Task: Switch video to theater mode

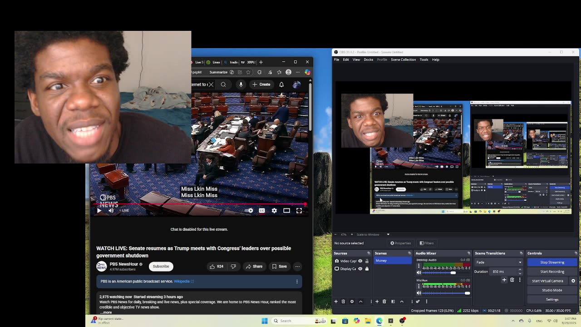Action: 286,211
